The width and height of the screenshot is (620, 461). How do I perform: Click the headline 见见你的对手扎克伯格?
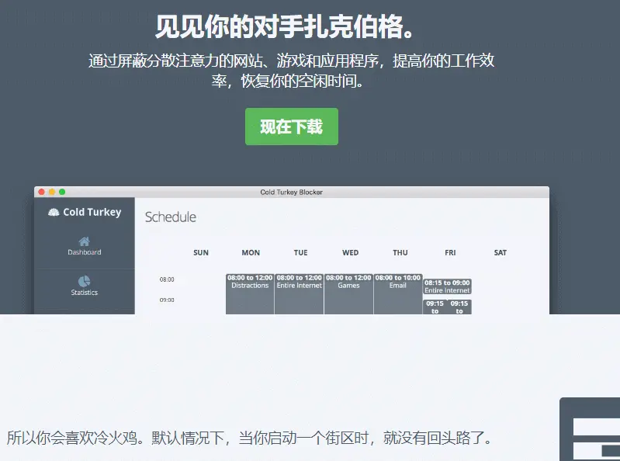285,27
